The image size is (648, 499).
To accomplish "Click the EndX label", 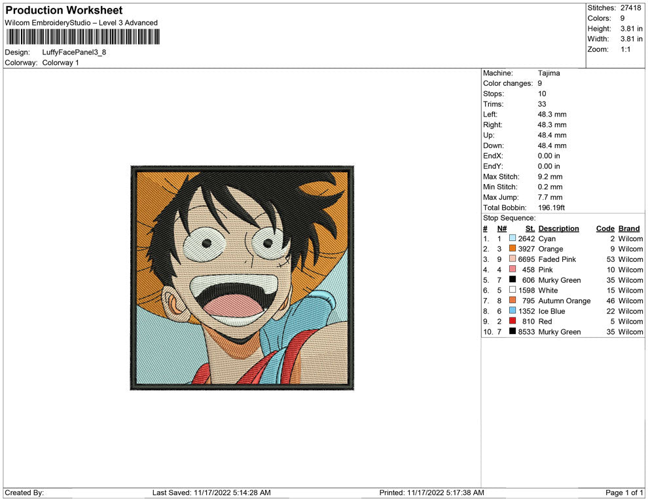I will coord(493,155).
